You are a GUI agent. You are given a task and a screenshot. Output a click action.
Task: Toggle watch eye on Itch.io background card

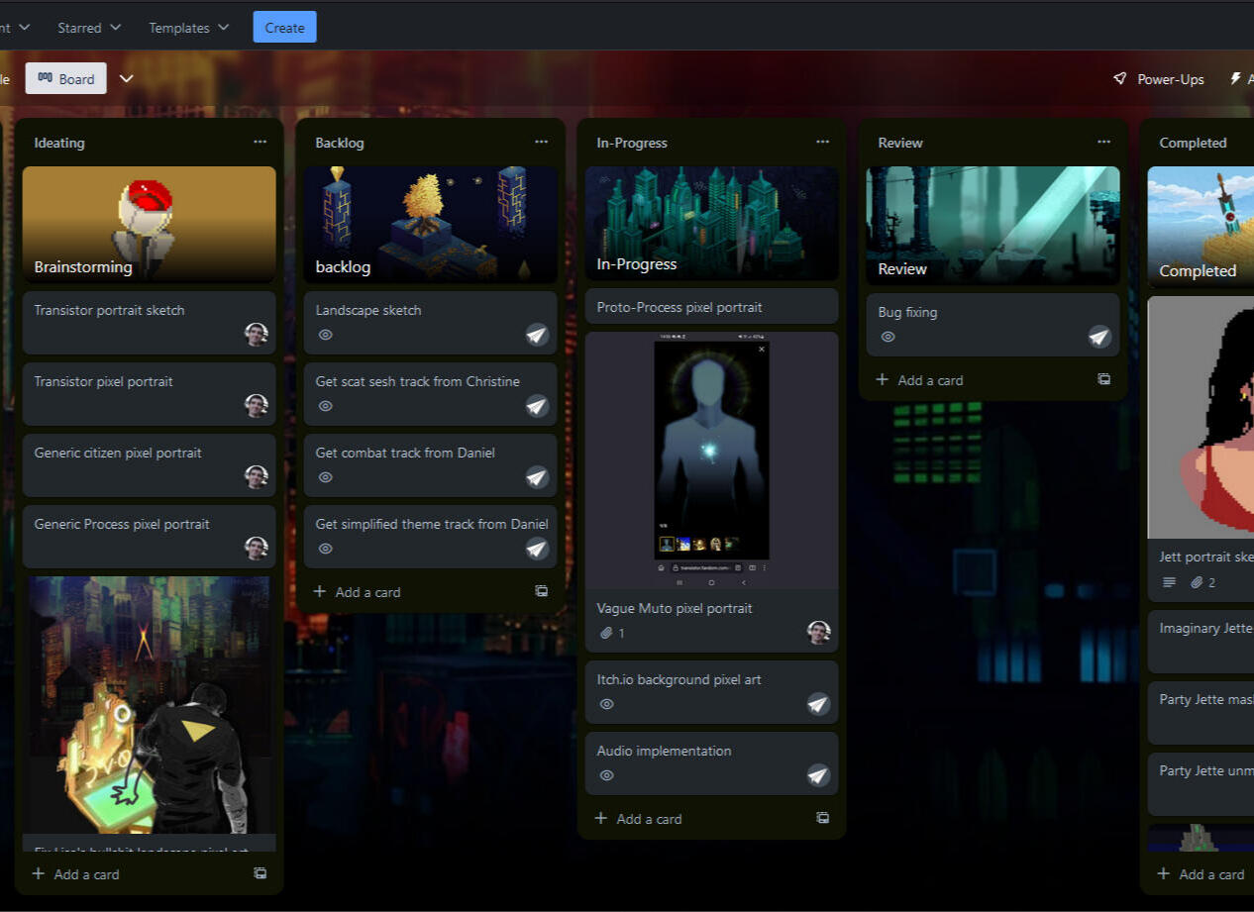(607, 704)
